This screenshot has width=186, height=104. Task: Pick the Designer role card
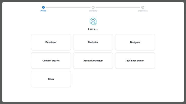click(135, 42)
